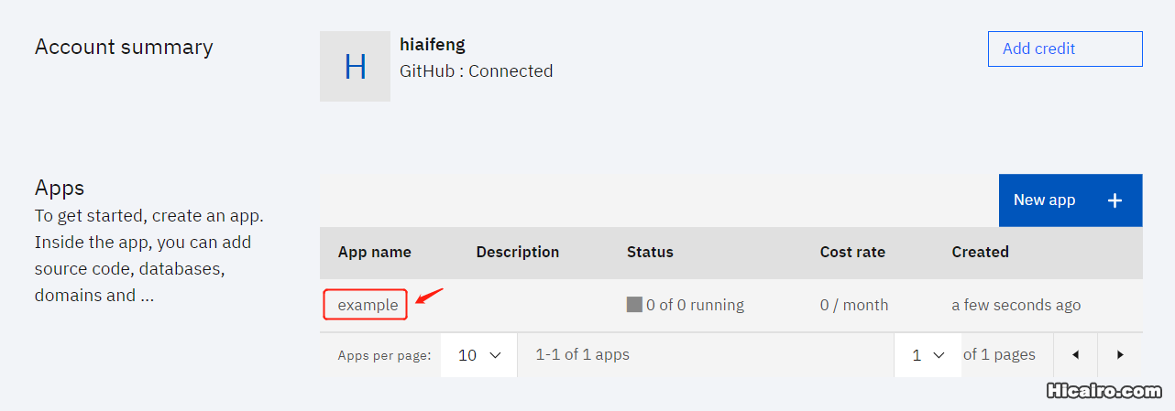Click the hiaifeng username
The height and width of the screenshot is (411, 1175).
coord(433,43)
